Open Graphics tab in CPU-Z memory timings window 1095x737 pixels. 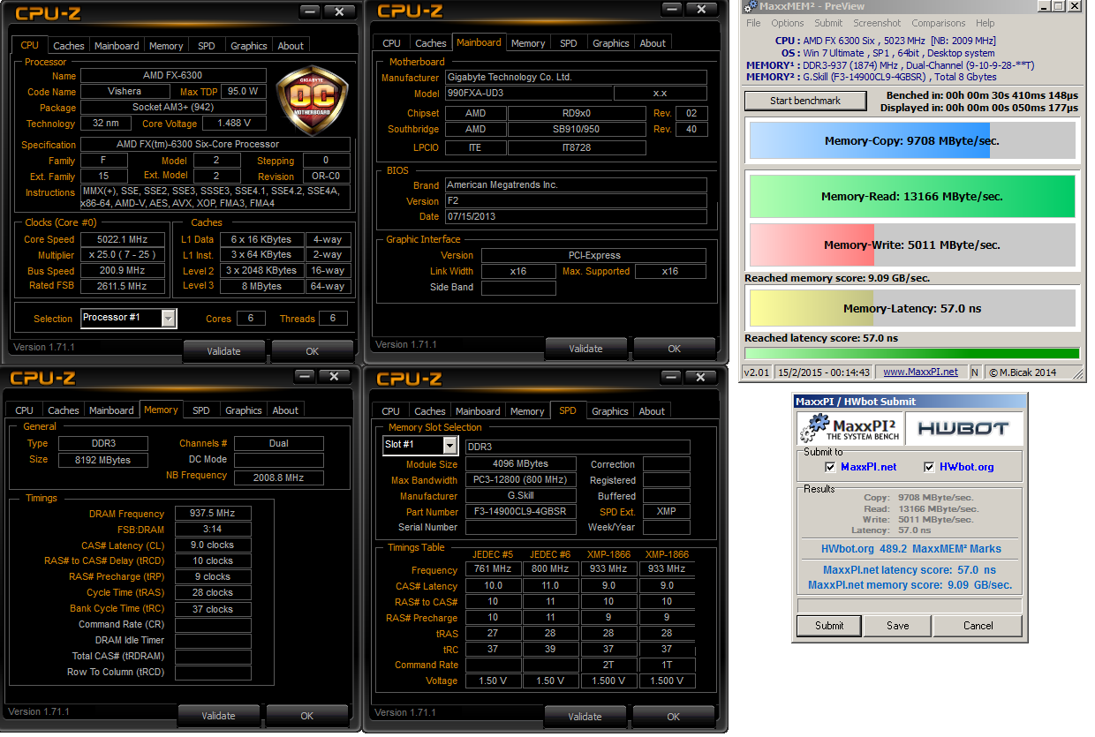point(244,410)
